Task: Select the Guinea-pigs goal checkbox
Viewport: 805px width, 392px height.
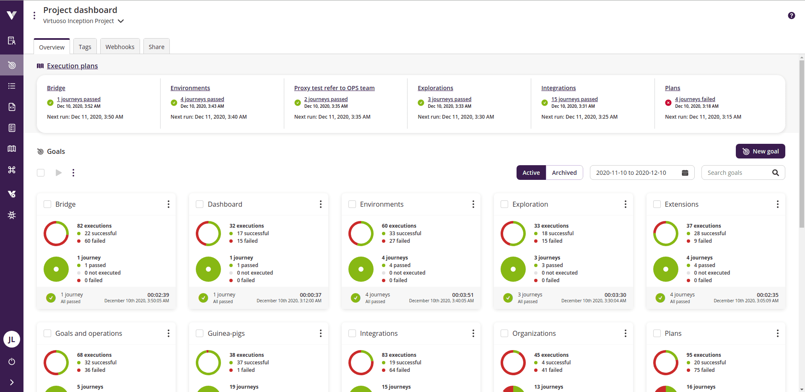Action: pos(200,333)
